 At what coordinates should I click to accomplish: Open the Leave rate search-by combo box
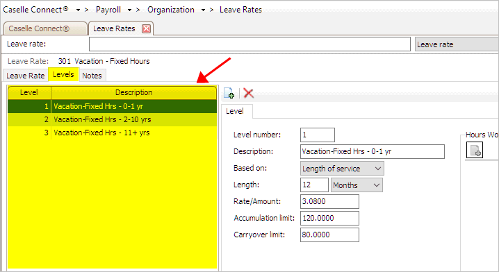457,44
